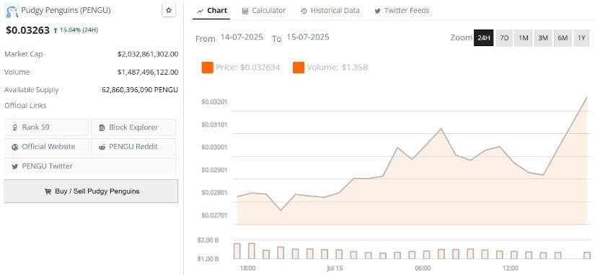Open the Calculator tab
Screen dimensions: 595x275
pyautogui.click(x=264, y=11)
